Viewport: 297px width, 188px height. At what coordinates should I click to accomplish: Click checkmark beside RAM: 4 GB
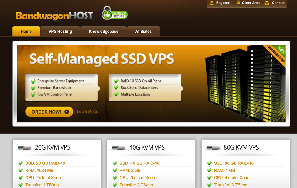(209, 170)
